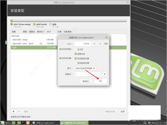Image resolution: width=167 pixels, height=125 pixels.
Task: Launch the Terminal from the taskbar
Action: (x=23, y=123)
